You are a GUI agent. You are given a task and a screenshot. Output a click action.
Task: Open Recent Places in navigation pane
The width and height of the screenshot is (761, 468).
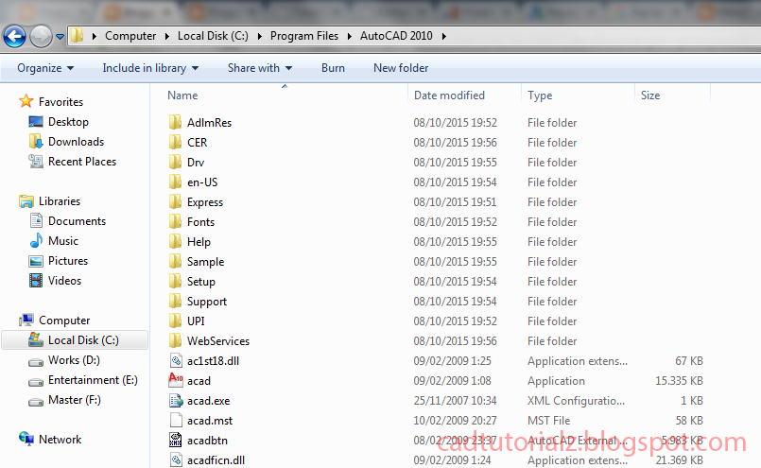(82, 162)
